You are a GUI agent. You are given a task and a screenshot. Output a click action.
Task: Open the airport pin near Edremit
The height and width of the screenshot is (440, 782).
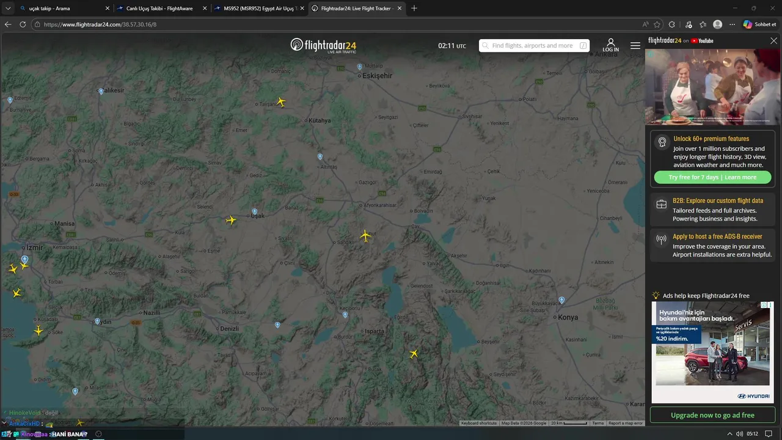click(10, 100)
